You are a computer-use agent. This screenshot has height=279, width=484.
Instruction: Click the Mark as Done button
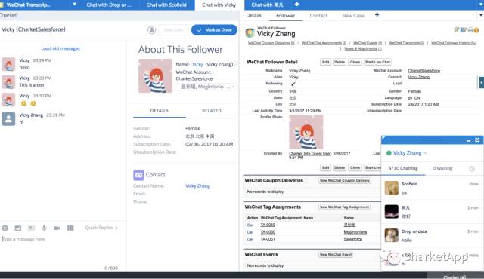[x=214, y=30]
